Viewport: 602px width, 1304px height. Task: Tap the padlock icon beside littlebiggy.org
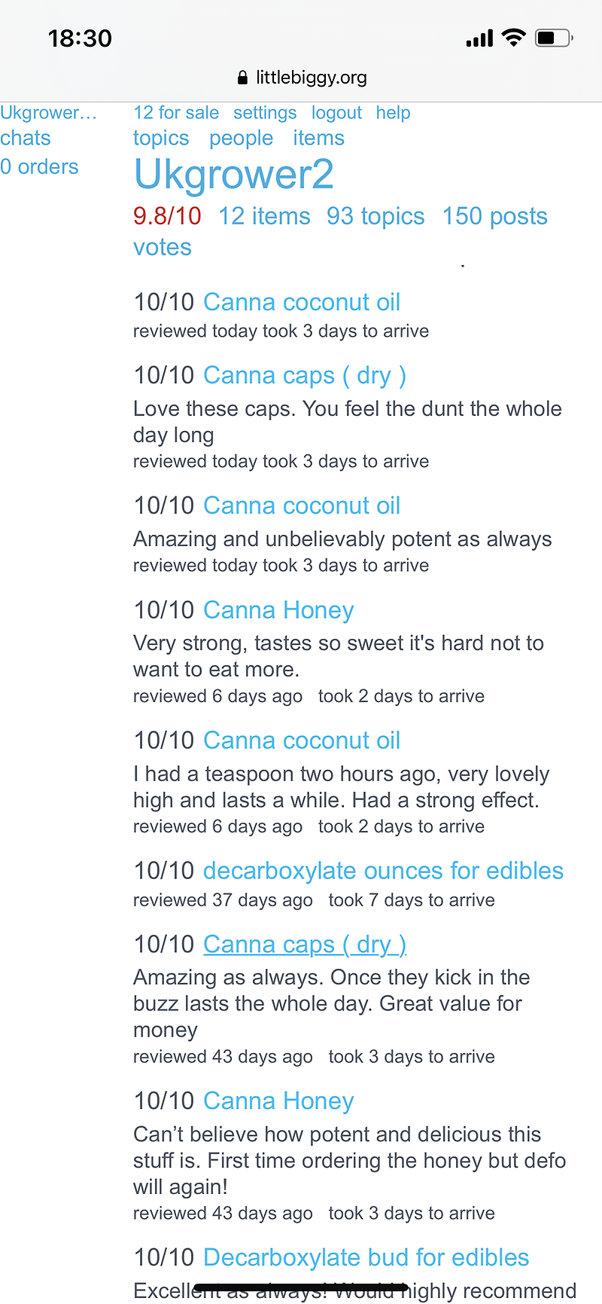tap(242, 78)
